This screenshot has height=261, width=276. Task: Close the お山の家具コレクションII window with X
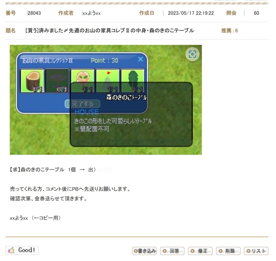pyautogui.click(x=140, y=59)
